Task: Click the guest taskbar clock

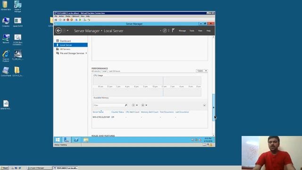Action: 208,140
